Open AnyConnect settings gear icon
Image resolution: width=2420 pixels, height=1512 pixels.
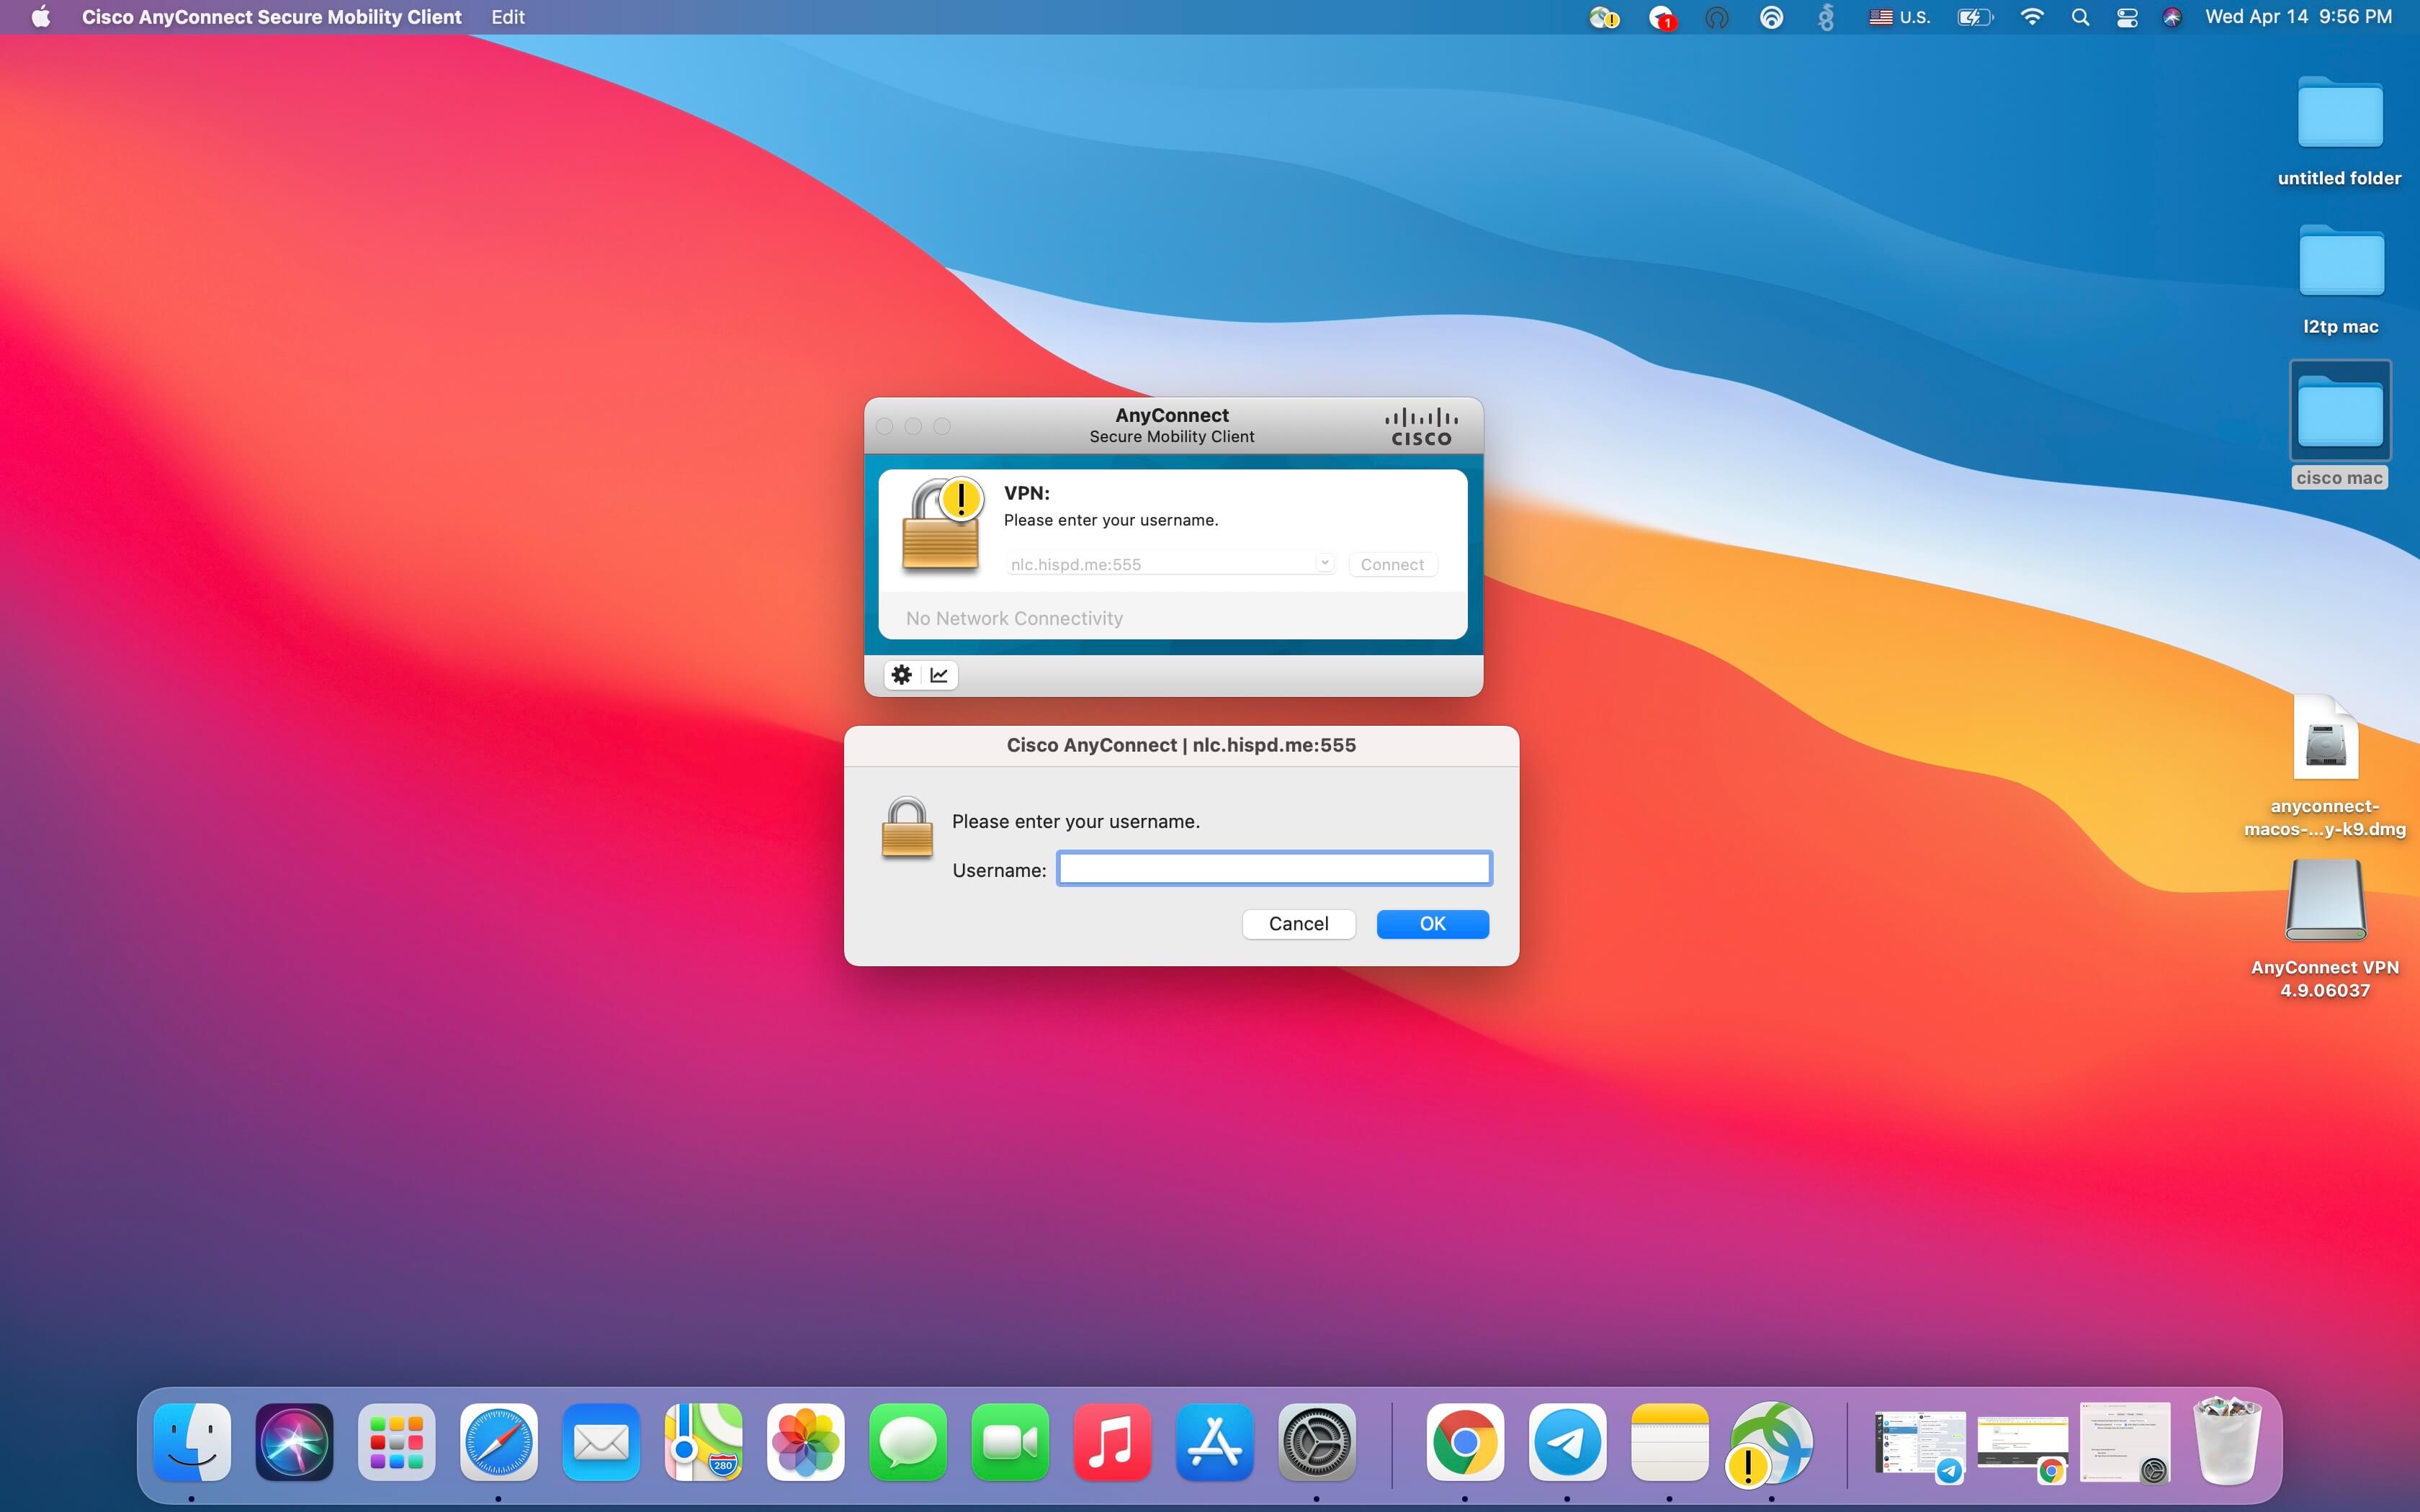(901, 675)
